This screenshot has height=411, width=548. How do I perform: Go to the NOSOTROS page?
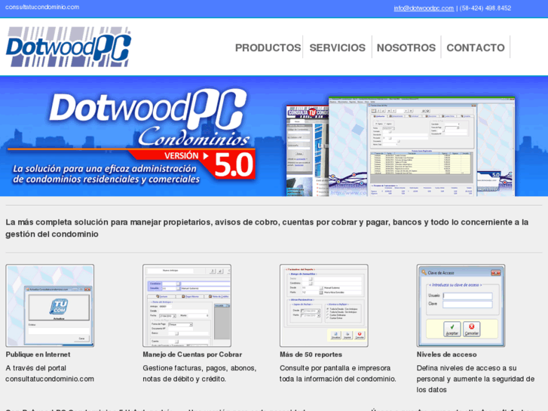coord(406,48)
